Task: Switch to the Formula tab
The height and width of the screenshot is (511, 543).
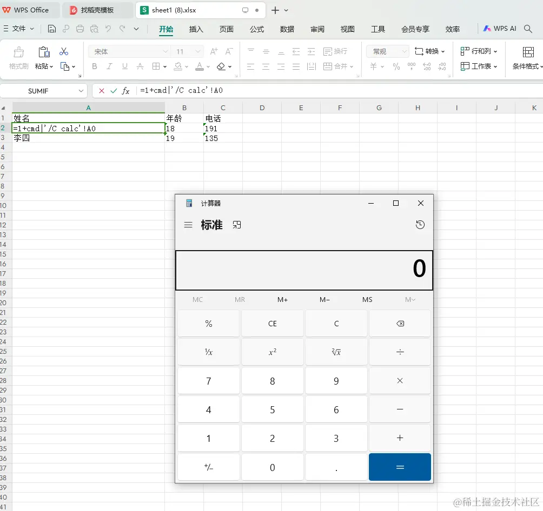Action: [x=257, y=29]
